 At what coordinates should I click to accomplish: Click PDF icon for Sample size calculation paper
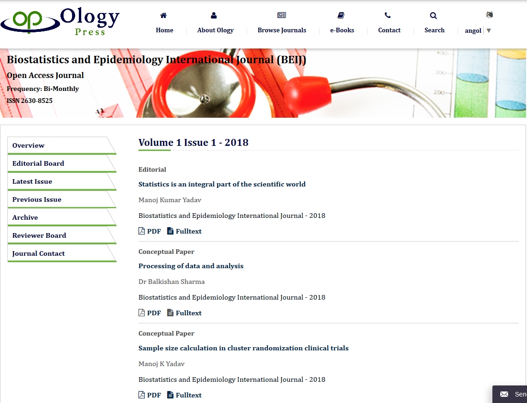pos(142,395)
